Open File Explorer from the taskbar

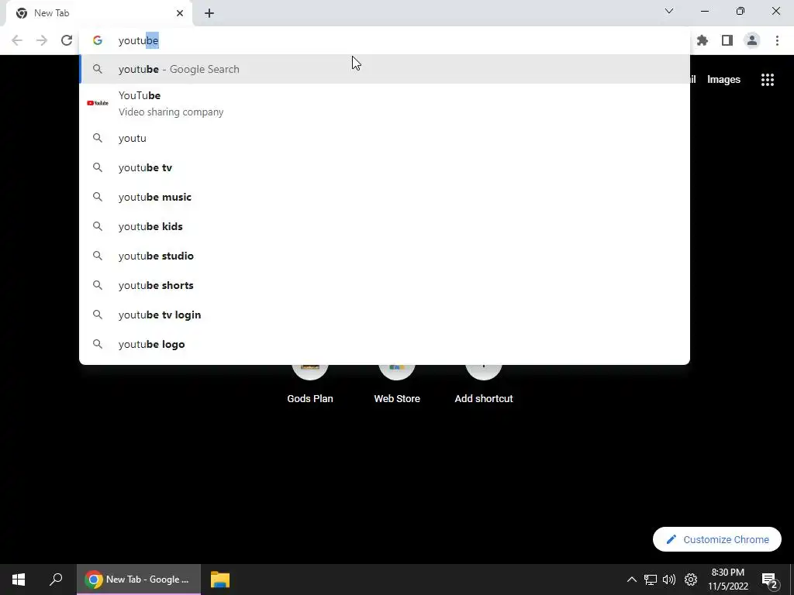pos(219,580)
